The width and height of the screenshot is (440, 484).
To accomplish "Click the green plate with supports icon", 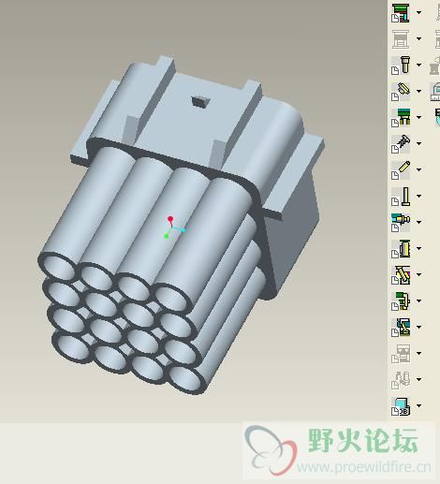I will point(401,117).
